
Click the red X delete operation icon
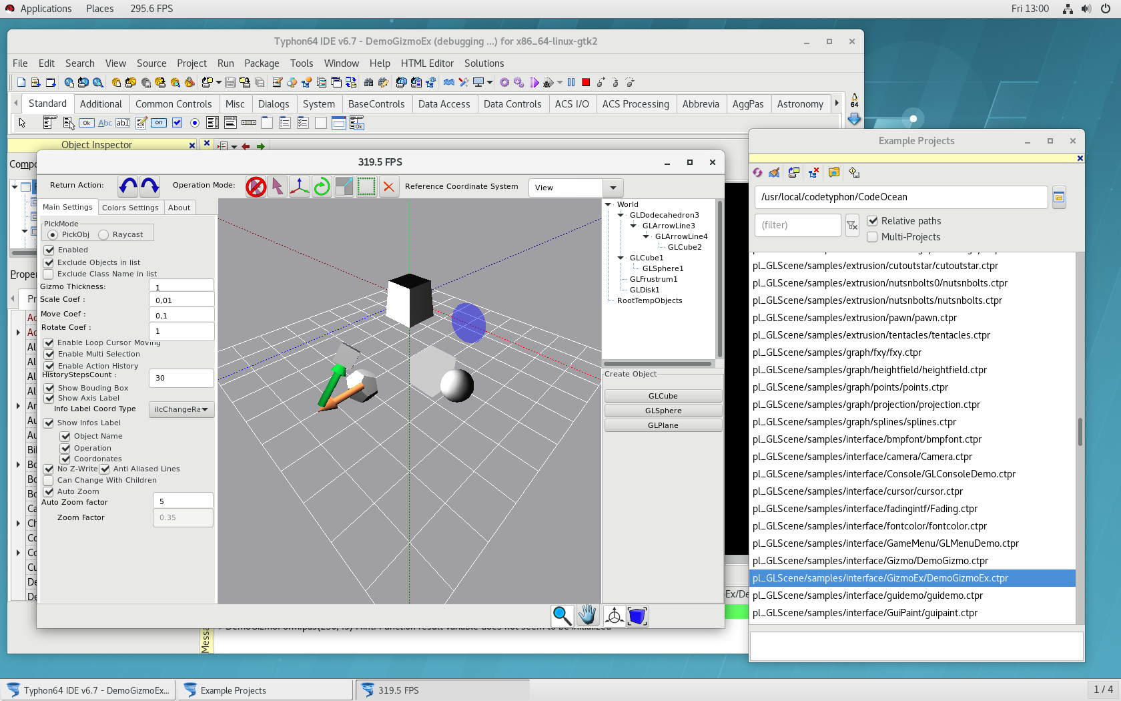click(x=388, y=187)
